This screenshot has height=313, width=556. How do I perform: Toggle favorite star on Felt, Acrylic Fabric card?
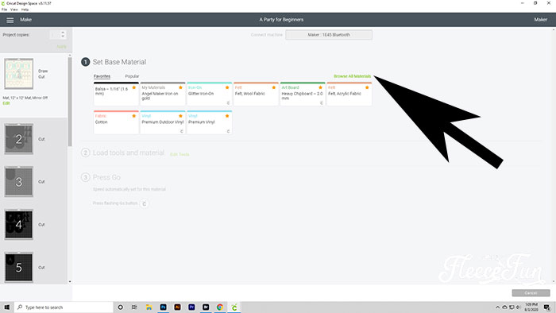pos(367,87)
